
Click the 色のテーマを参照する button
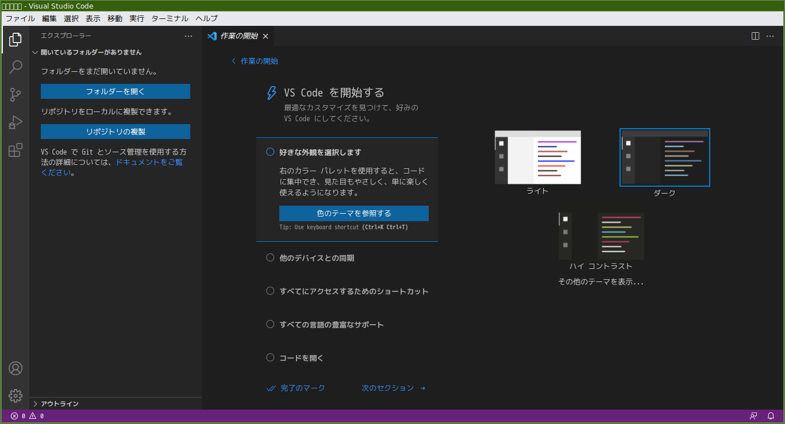coord(354,213)
